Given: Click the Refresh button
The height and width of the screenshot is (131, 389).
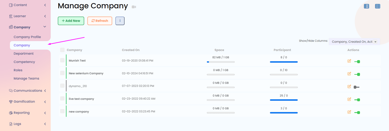Looking at the screenshot, I should [100, 21].
